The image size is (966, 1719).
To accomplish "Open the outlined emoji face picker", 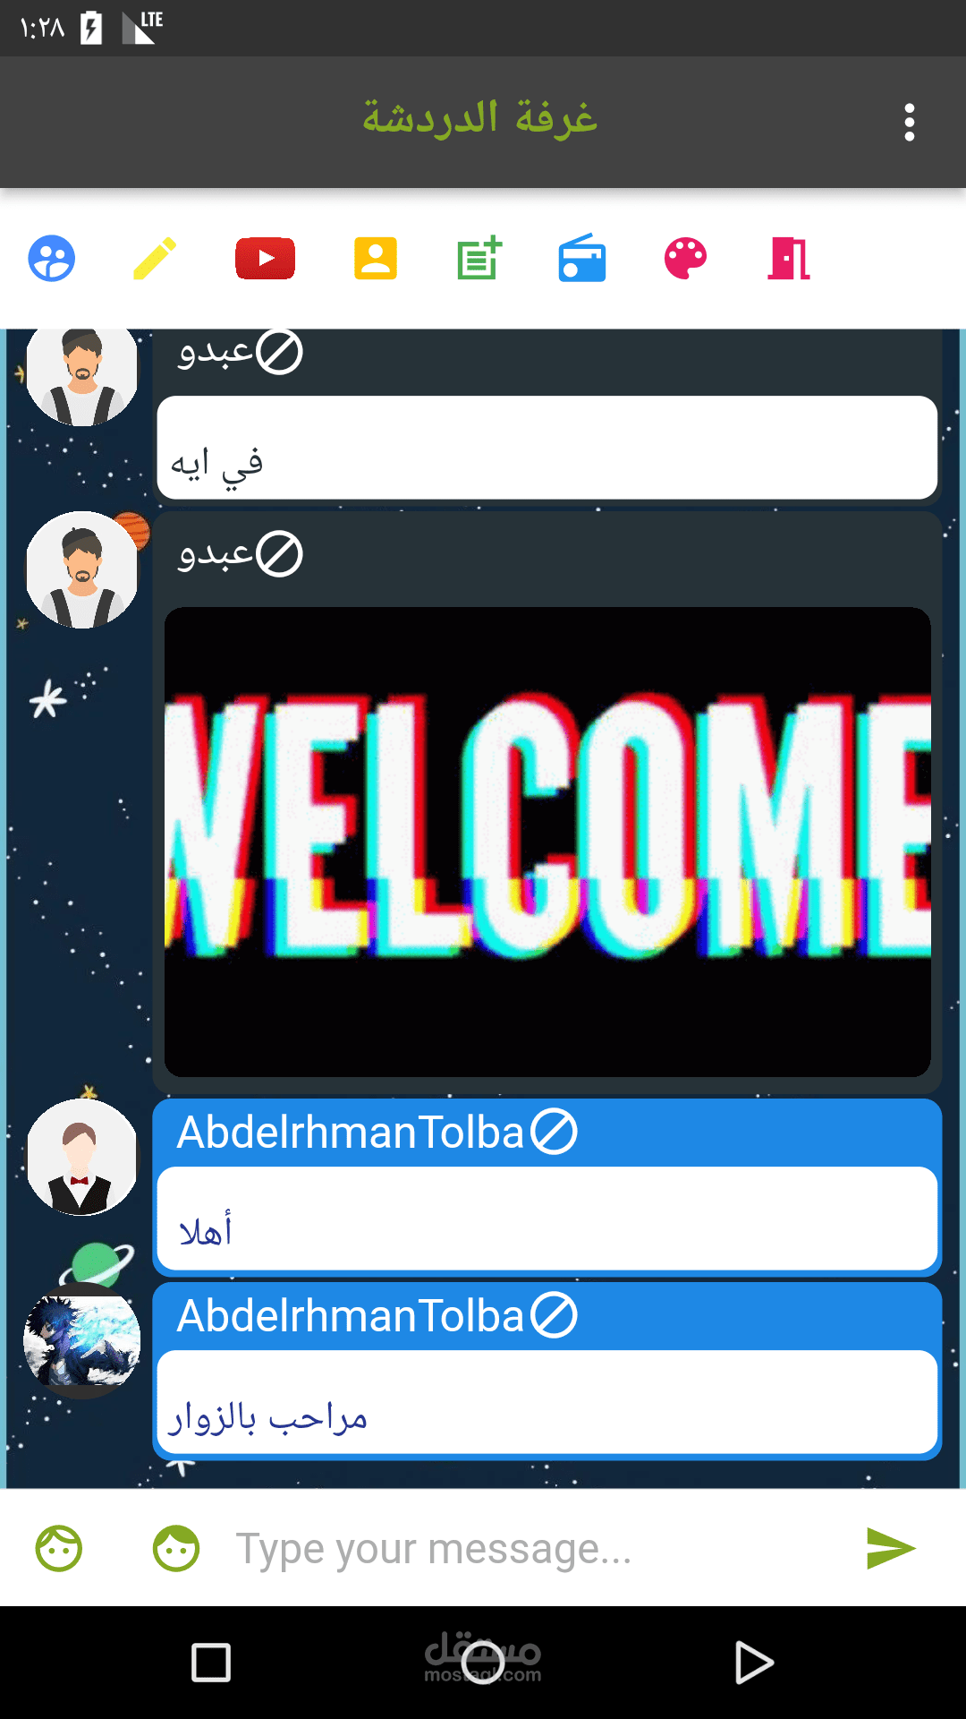I will (x=59, y=1548).
